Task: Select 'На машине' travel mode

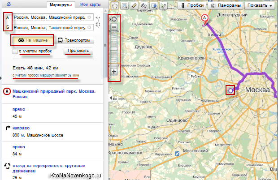Action: pos(33,40)
